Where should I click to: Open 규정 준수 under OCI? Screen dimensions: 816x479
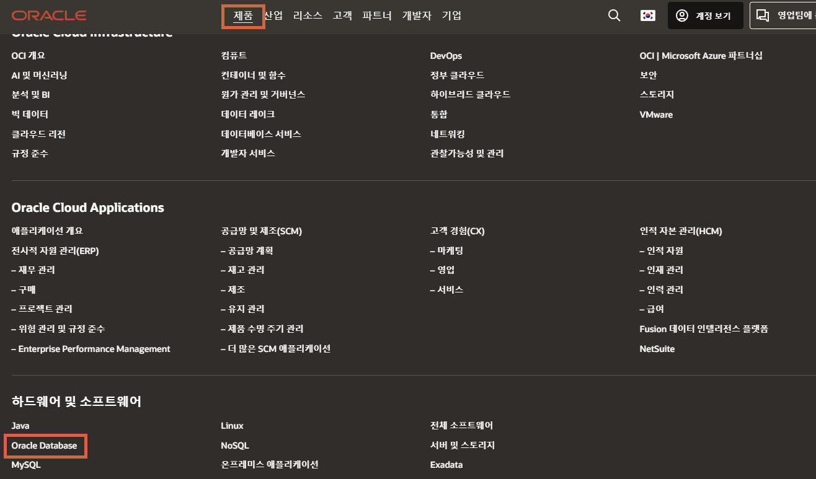click(30, 153)
